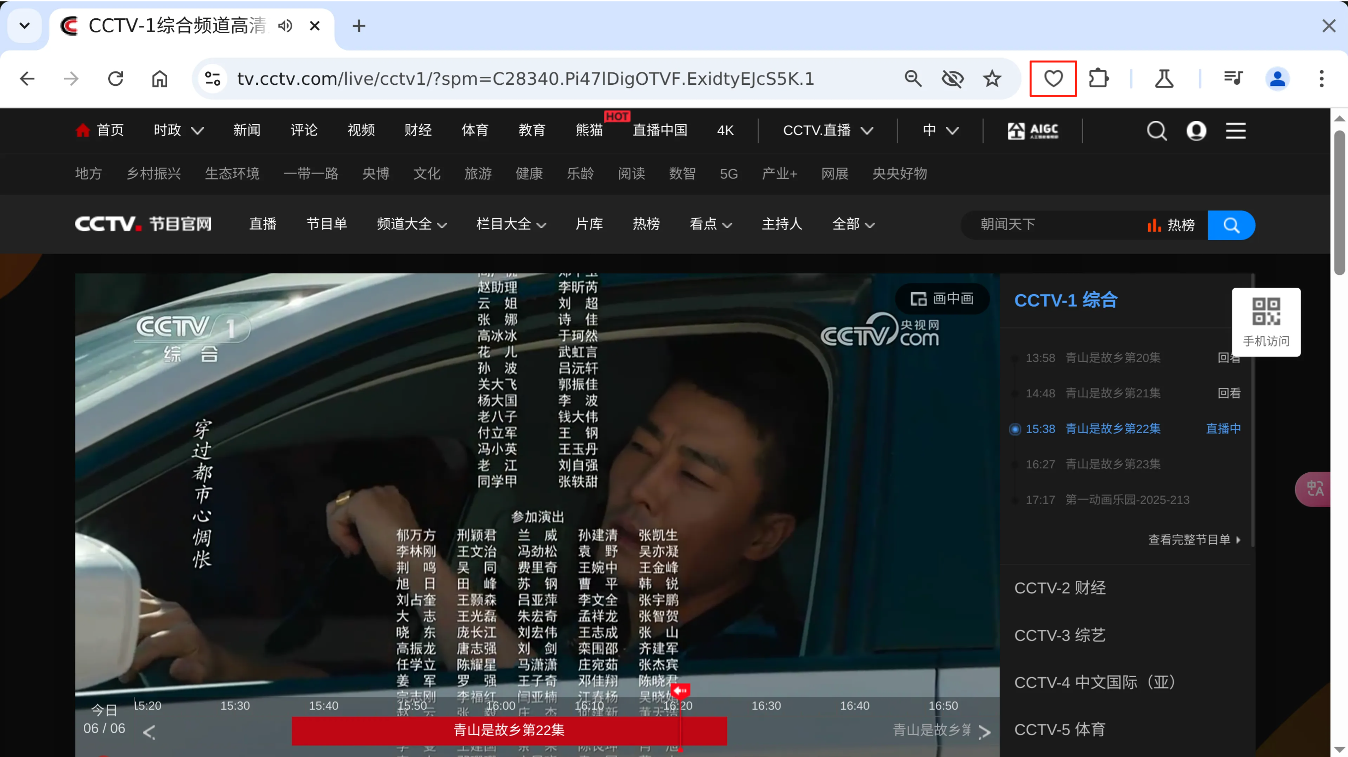
Task: Open the 4K section
Action: pos(725,130)
